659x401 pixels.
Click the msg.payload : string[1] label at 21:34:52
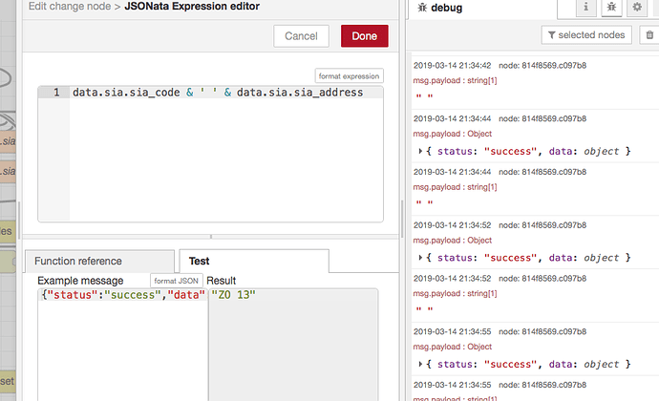pyautogui.click(x=455, y=293)
